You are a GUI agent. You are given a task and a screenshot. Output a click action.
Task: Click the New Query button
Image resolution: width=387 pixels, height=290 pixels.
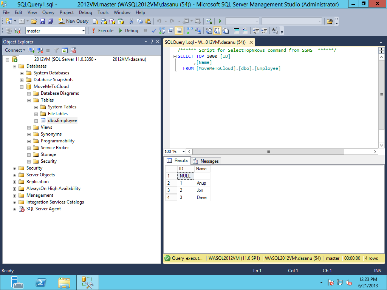74,21
